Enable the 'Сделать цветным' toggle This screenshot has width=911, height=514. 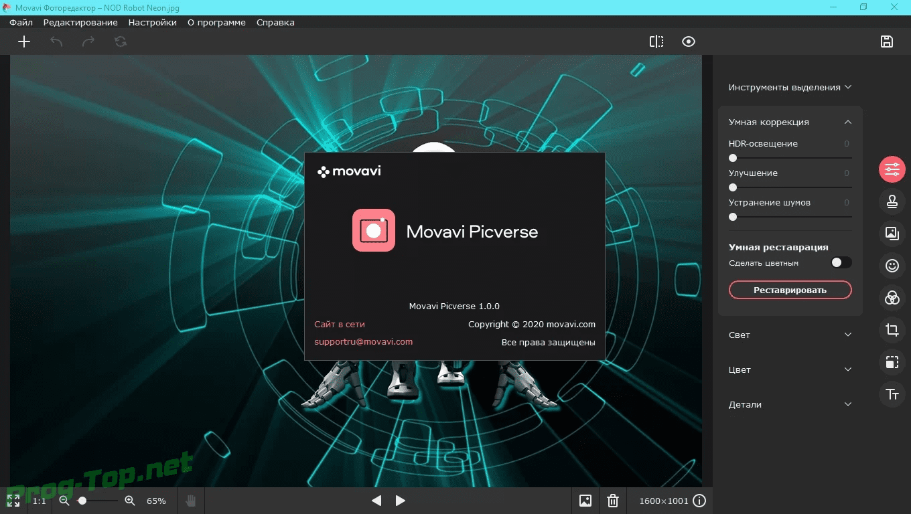click(842, 262)
